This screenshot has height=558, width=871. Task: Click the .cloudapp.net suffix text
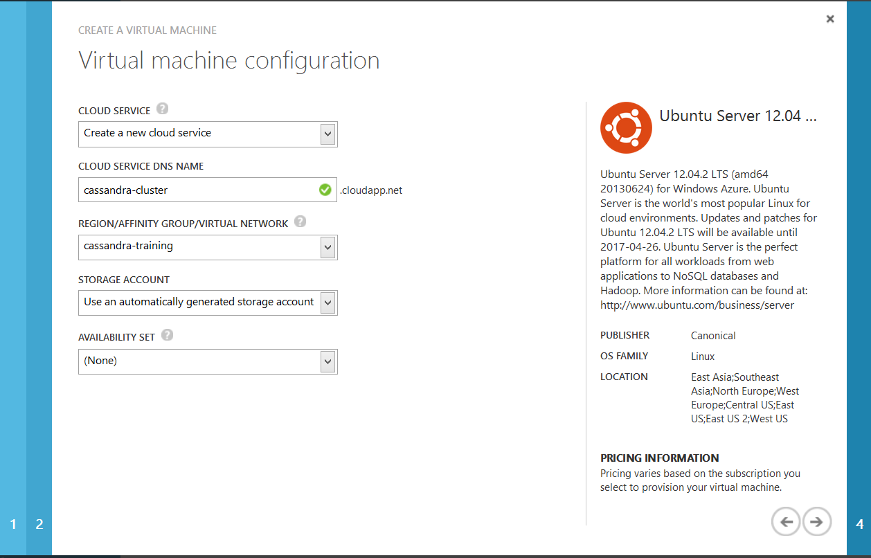371,190
